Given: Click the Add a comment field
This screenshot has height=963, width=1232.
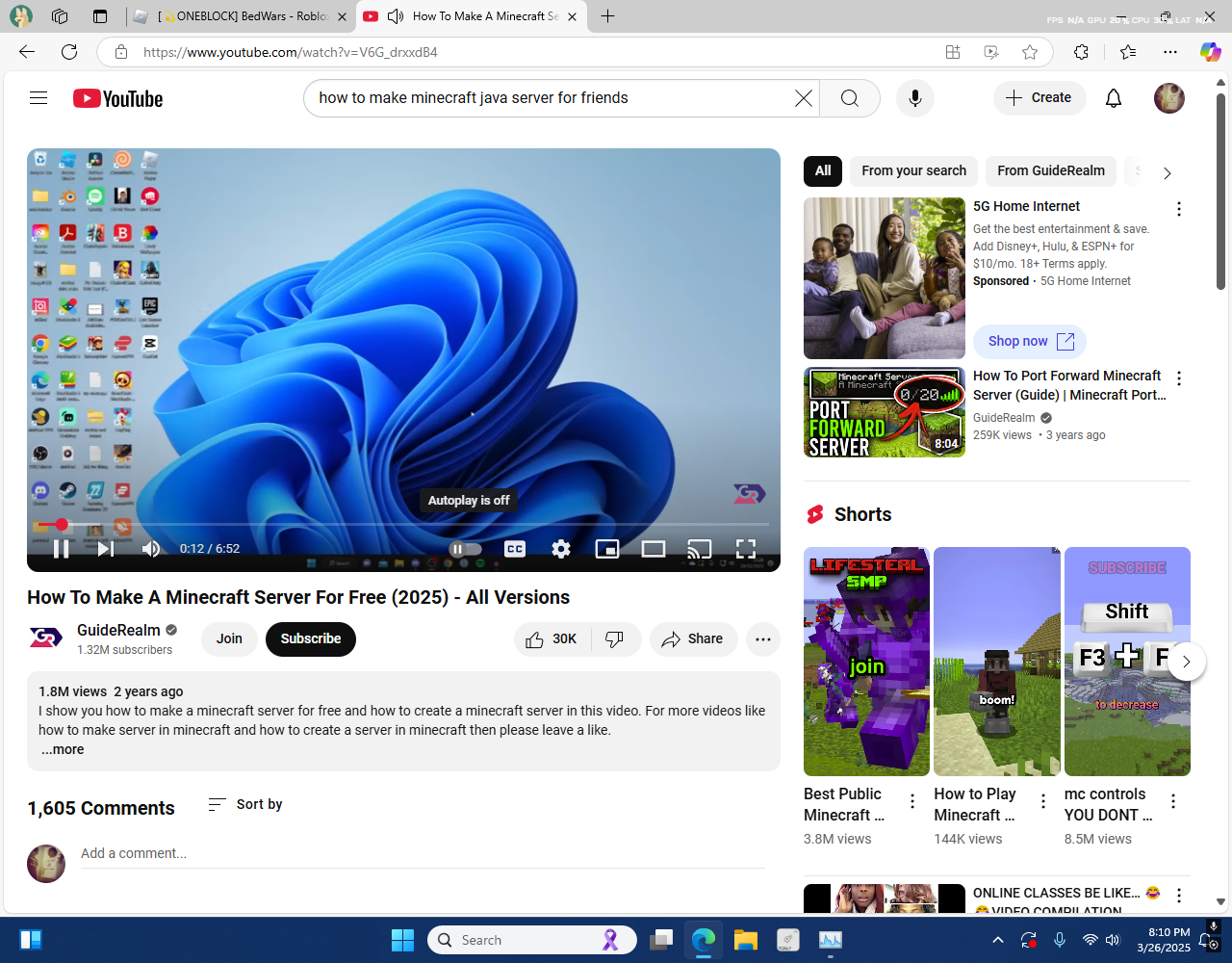Looking at the screenshot, I should (x=423, y=853).
